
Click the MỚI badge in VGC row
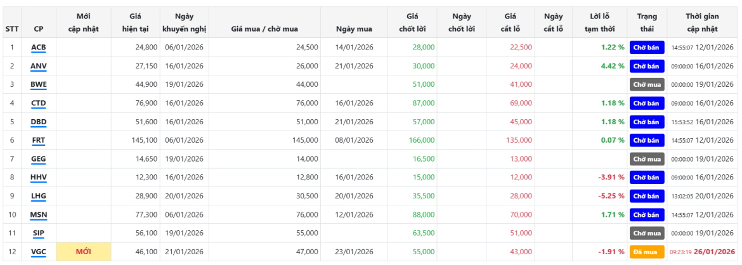click(83, 252)
